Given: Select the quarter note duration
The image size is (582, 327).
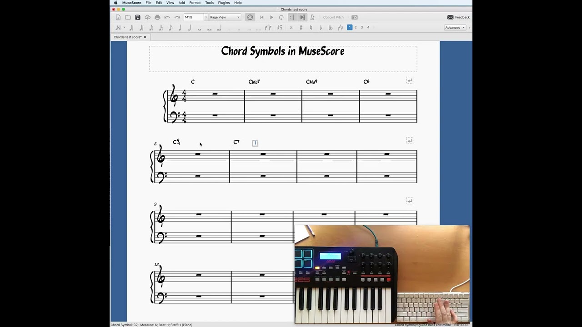Looking at the screenshot, I should pos(180,28).
